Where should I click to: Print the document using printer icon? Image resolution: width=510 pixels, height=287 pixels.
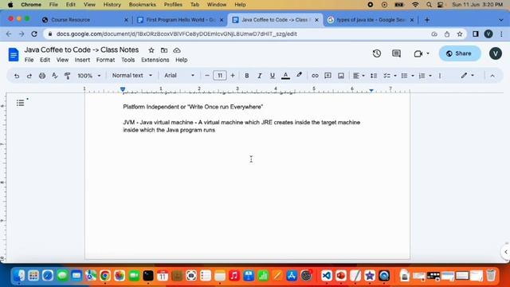pos(42,76)
